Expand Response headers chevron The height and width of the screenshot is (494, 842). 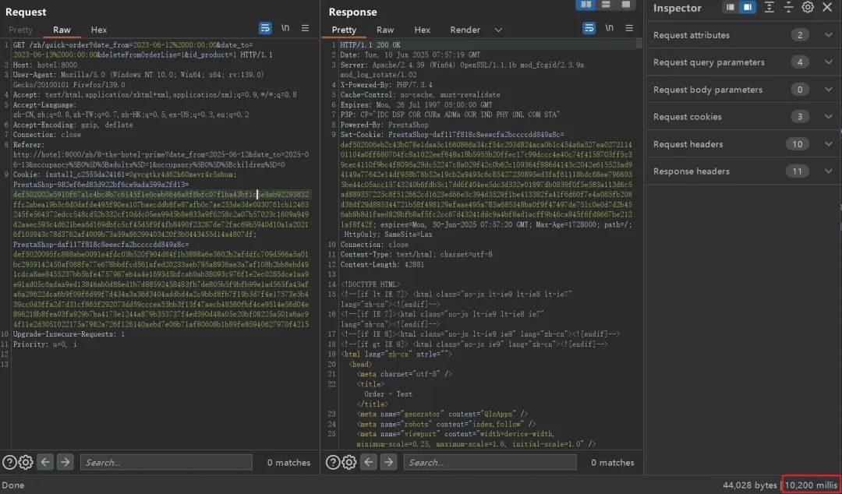click(828, 171)
